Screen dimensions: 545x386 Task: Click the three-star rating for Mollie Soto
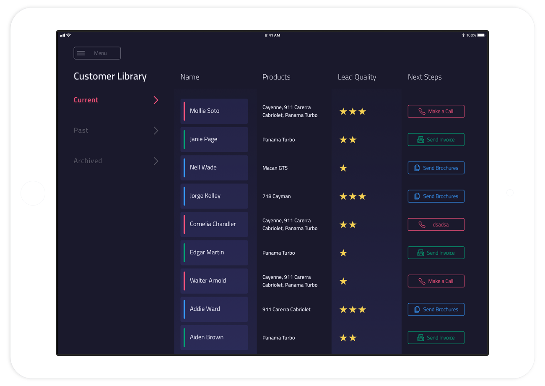click(353, 111)
